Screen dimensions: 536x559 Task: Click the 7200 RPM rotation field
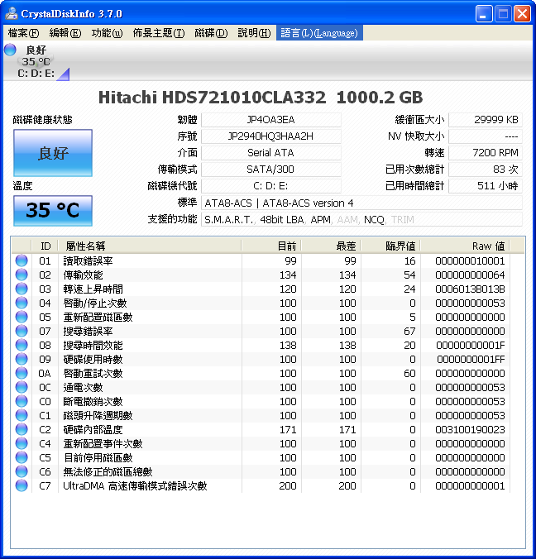coord(486,153)
